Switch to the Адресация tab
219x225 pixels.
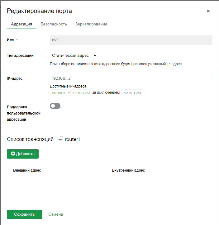tap(21, 24)
